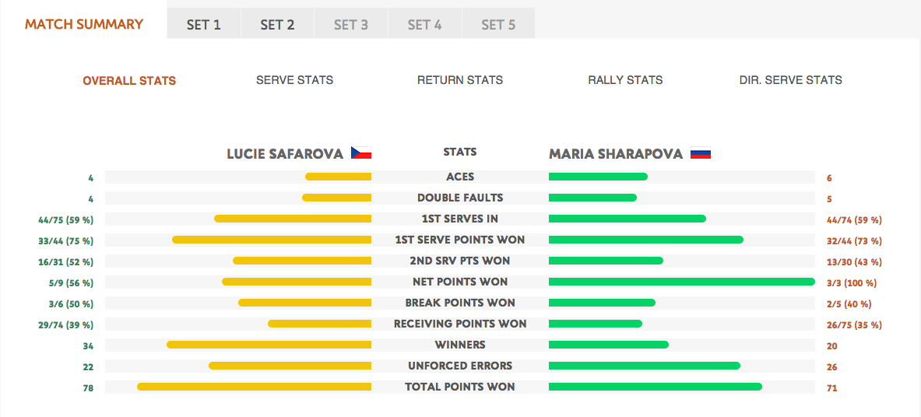Open the Return Stats section
Screen dimensions: 921x417
click(460, 80)
